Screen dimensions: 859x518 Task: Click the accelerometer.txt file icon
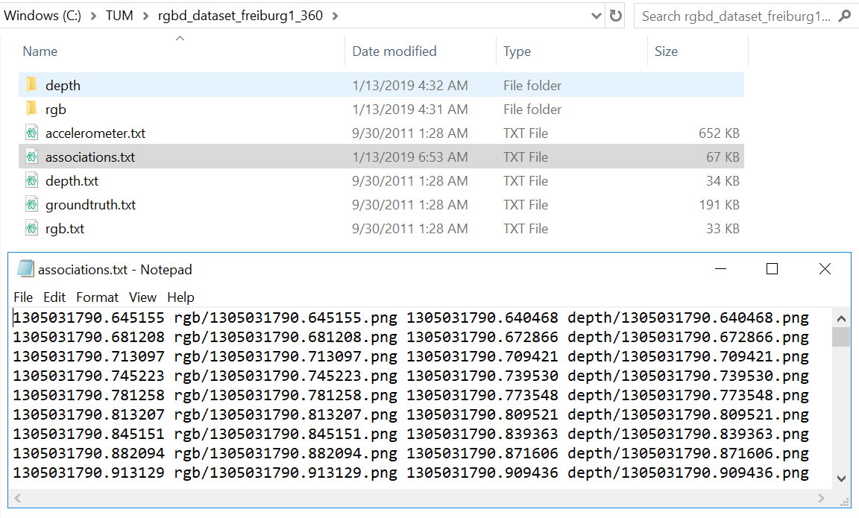click(31, 133)
